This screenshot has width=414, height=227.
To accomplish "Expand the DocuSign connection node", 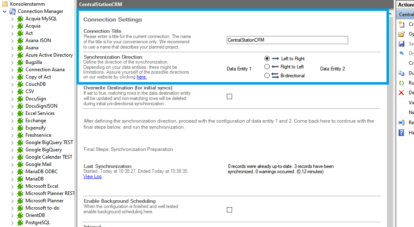I will click(12, 99).
